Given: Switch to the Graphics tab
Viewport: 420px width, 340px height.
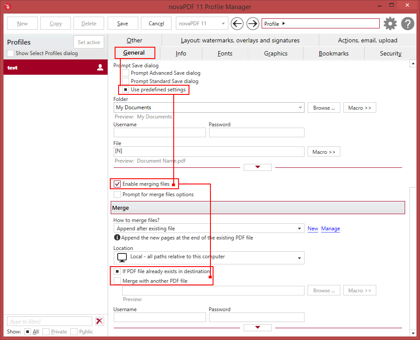Looking at the screenshot, I should coord(276,53).
